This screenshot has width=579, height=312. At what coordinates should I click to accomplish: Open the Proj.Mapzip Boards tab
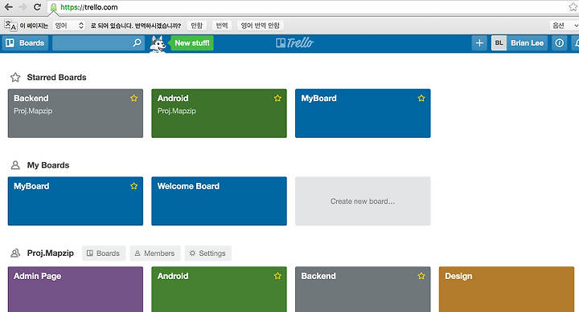coord(104,253)
